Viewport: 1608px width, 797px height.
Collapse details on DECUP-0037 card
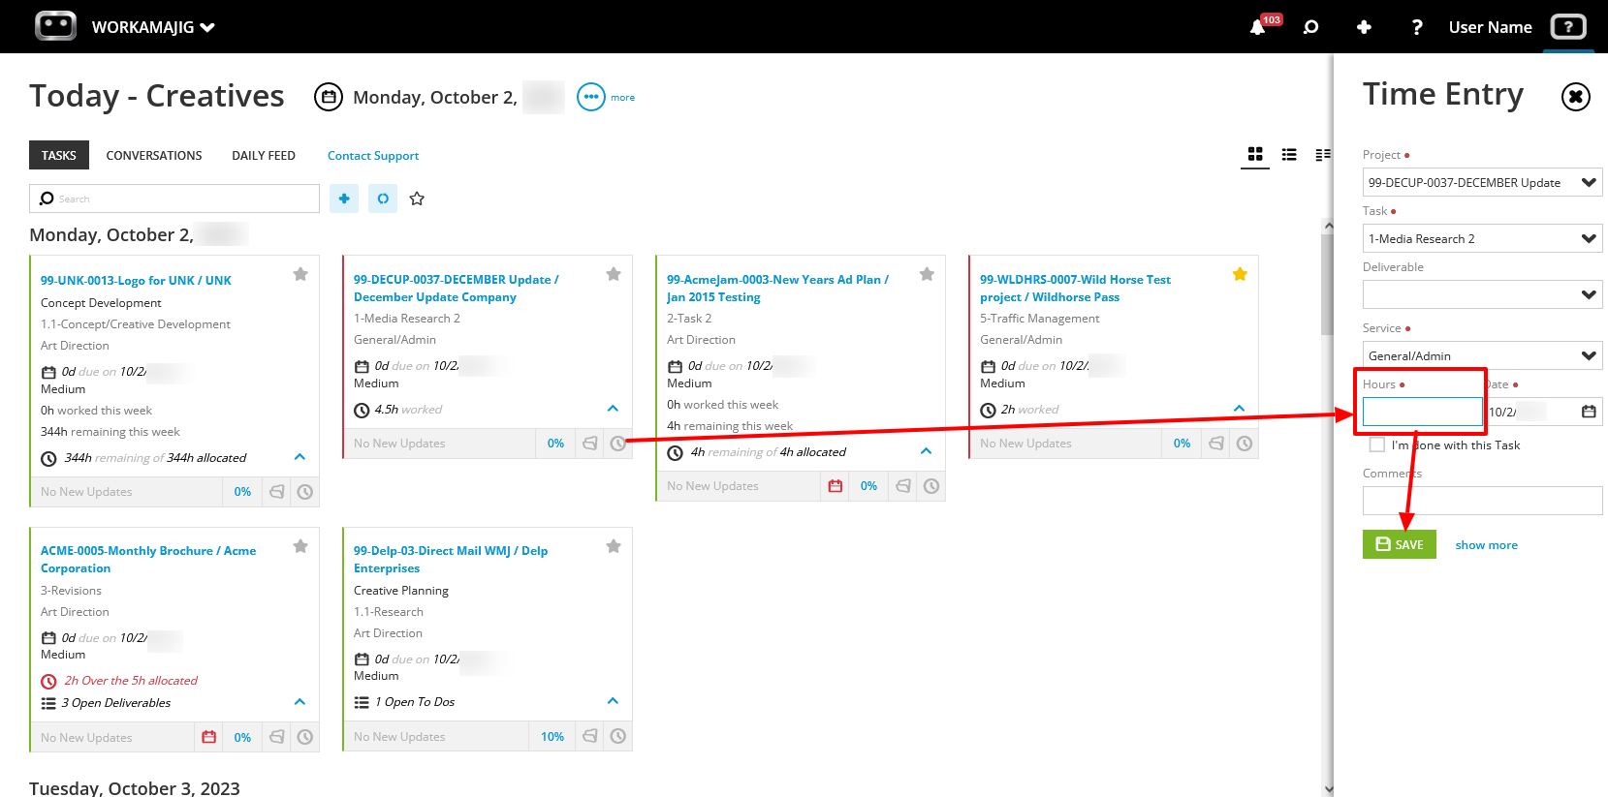tap(613, 409)
